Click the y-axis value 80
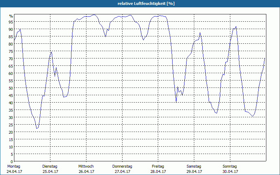Image resolution: width=280 pixels, height=175 pixels. 11,44
